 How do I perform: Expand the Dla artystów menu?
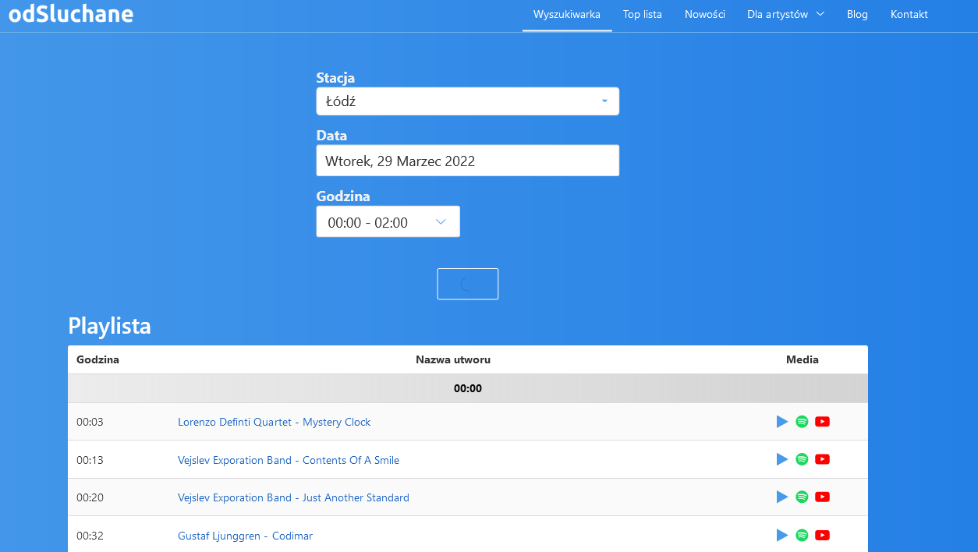[x=785, y=14]
